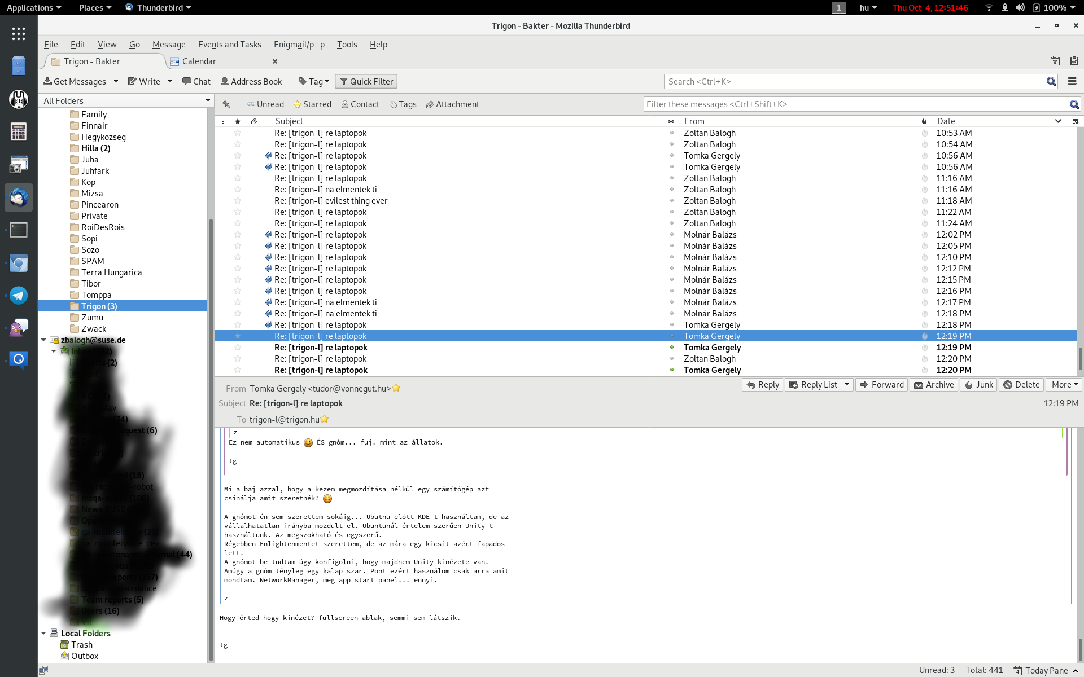Launch Thunderbird from the dock

point(19,197)
